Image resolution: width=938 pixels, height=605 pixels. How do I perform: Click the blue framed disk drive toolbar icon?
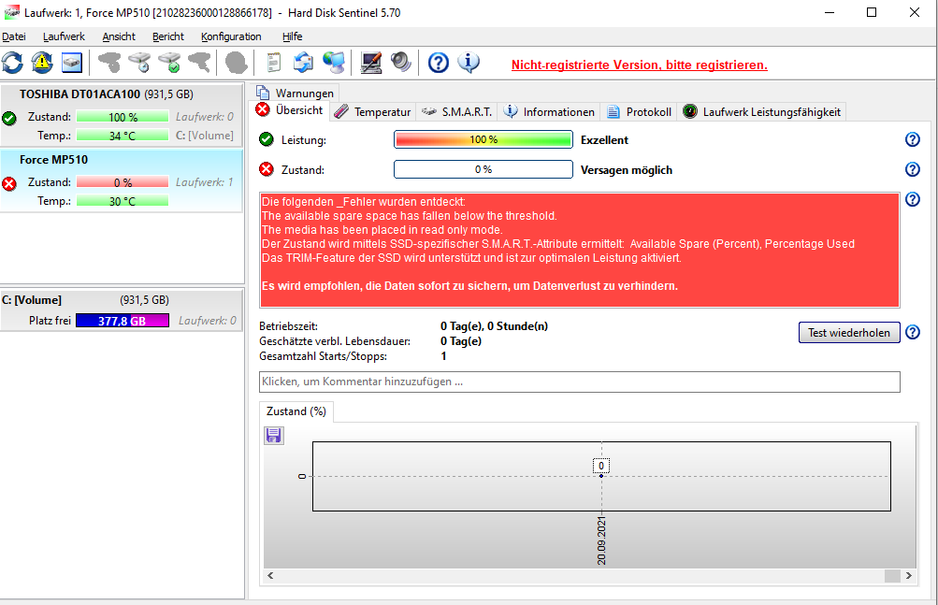tap(72, 63)
